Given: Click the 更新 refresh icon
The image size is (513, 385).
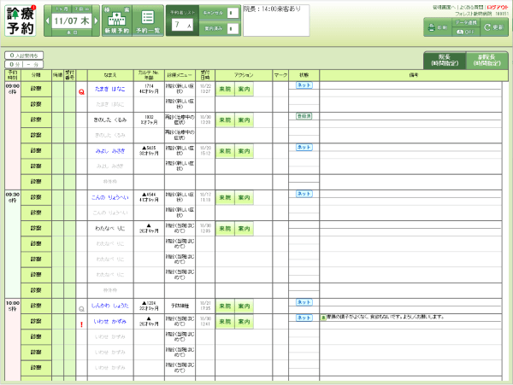Looking at the screenshot, I should [x=494, y=27].
